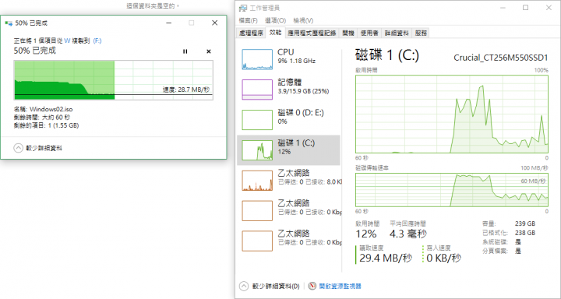Click the Crucial_CT256M550SSD1 model name

501,58
